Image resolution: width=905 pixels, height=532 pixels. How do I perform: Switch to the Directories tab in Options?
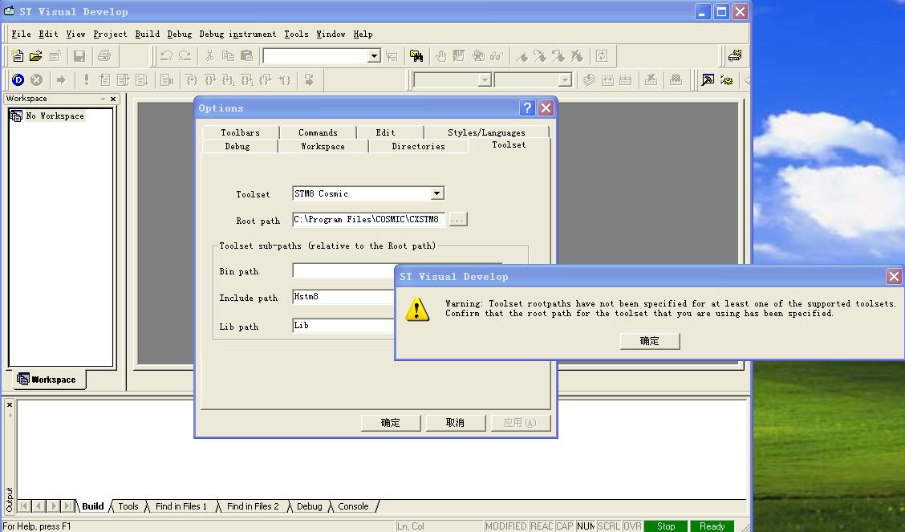click(x=418, y=146)
